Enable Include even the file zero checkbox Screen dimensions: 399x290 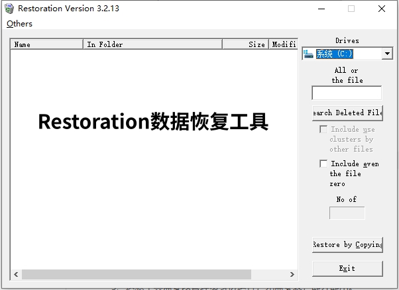[323, 164]
